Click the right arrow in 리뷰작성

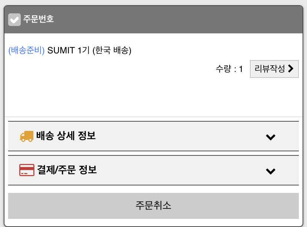click(x=291, y=69)
